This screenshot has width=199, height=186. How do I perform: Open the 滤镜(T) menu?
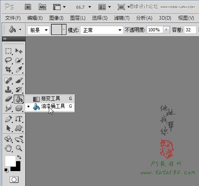(x=122, y=18)
